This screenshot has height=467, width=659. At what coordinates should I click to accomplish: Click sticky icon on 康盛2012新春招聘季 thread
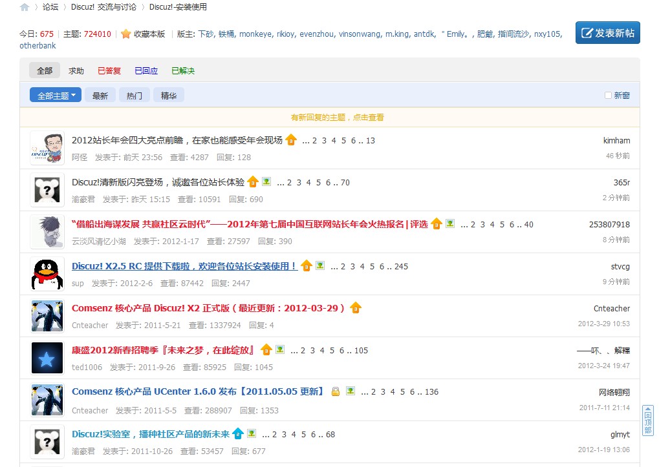[x=266, y=349]
